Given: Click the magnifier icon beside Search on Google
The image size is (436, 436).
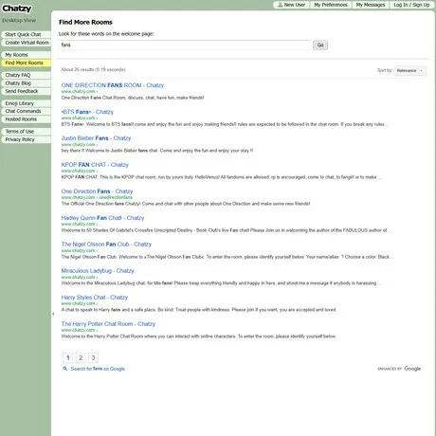Looking at the screenshot, I should (65, 369).
